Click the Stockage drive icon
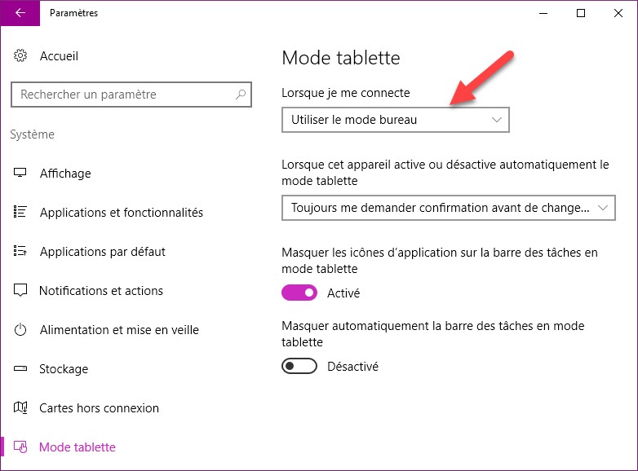The height and width of the screenshot is (471, 638). (21, 369)
